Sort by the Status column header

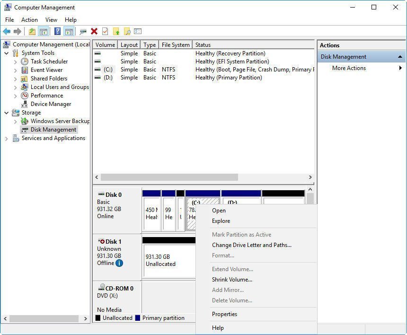point(253,45)
